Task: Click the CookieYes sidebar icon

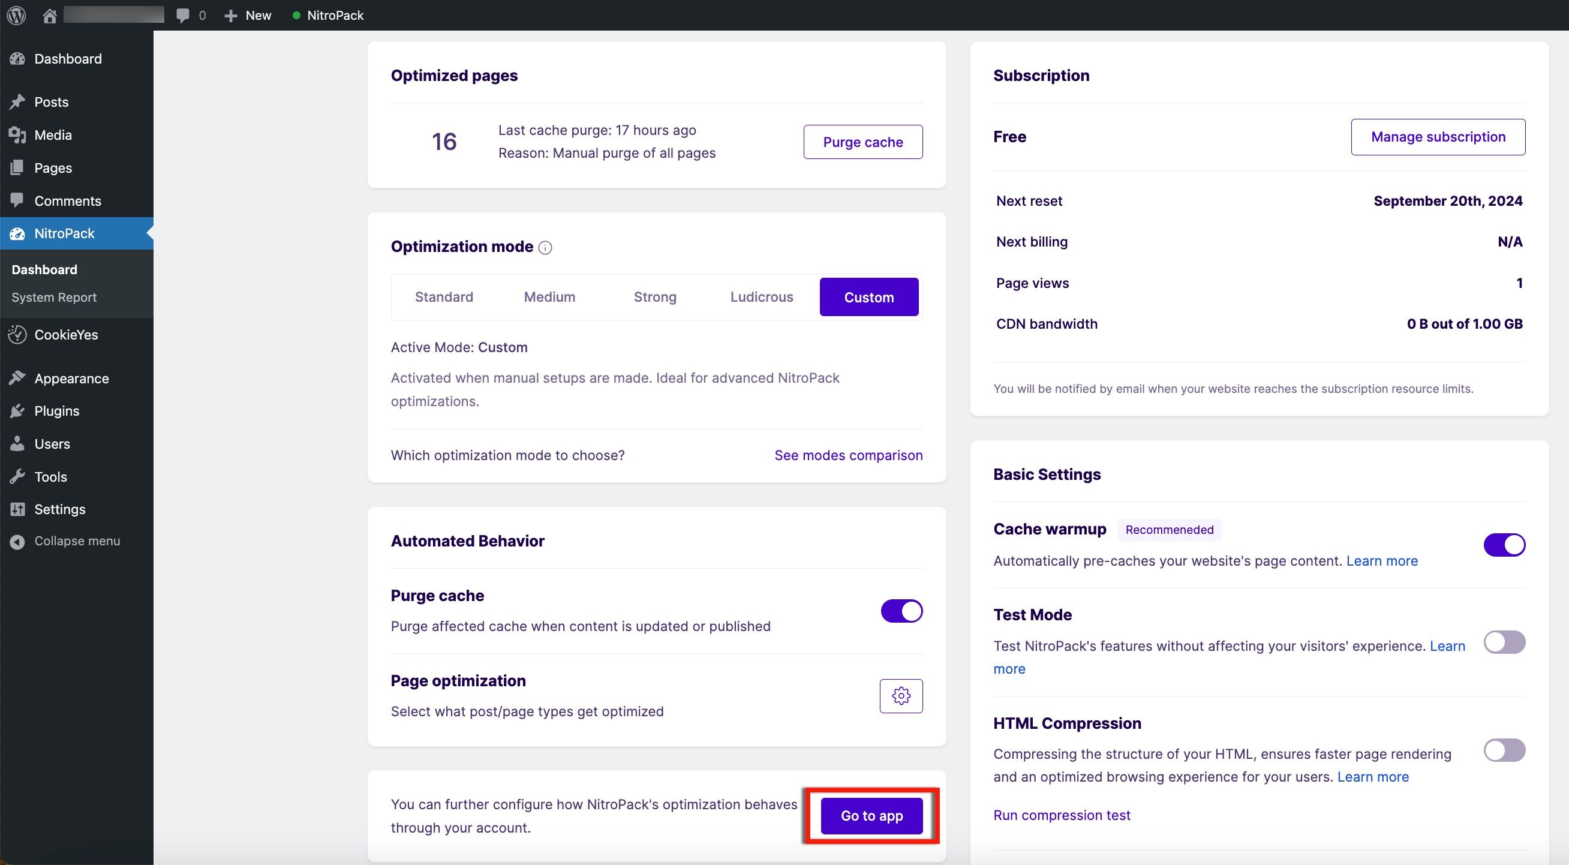Action: click(x=17, y=335)
